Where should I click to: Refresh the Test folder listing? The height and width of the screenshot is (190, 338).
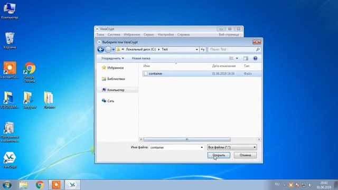coord(203,49)
